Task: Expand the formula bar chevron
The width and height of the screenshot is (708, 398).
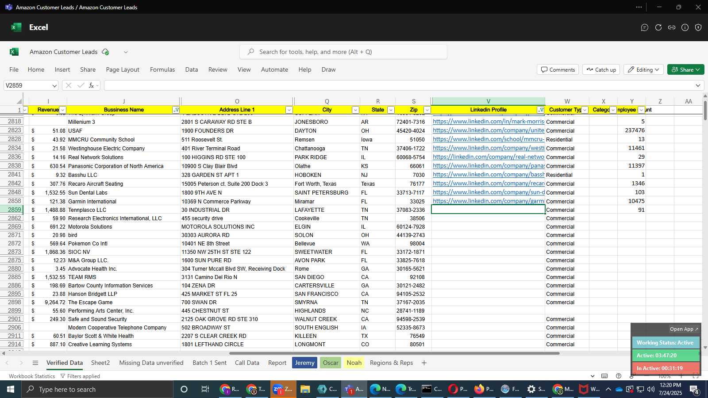Action: pyautogui.click(x=698, y=85)
